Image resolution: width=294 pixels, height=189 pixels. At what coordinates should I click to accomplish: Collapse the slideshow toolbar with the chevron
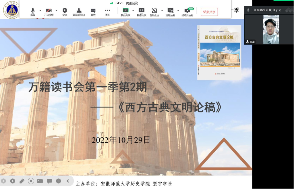[x=68, y=181]
